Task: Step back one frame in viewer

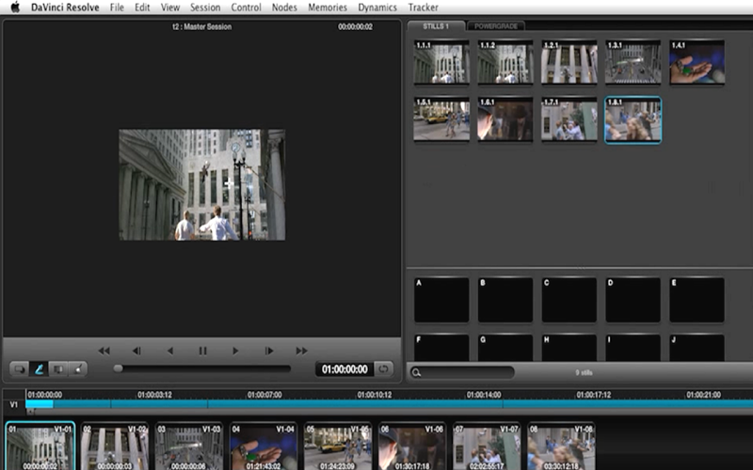Action: pyautogui.click(x=136, y=351)
